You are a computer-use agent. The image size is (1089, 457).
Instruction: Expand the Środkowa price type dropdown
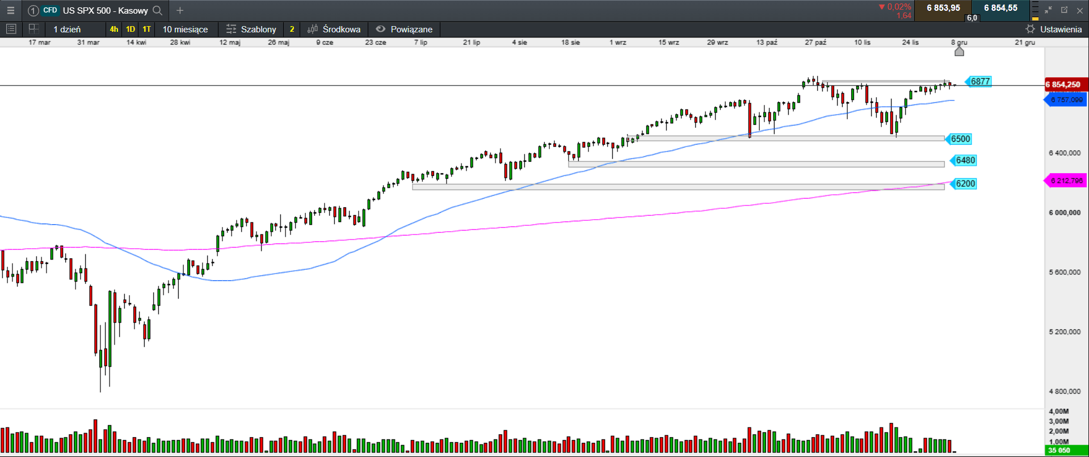click(334, 29)
